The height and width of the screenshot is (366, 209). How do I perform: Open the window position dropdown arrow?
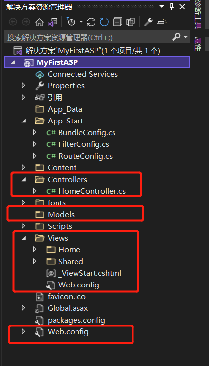pyautogui.click(x=162, y=7)
